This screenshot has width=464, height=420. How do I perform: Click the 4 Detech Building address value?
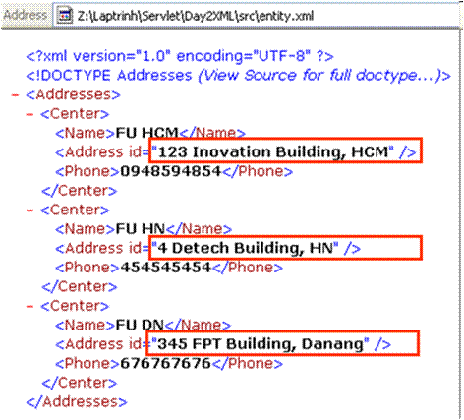tap(245, 248)
